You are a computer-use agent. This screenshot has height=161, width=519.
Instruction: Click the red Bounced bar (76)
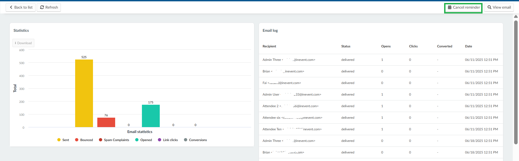click(x=106, y=122)
